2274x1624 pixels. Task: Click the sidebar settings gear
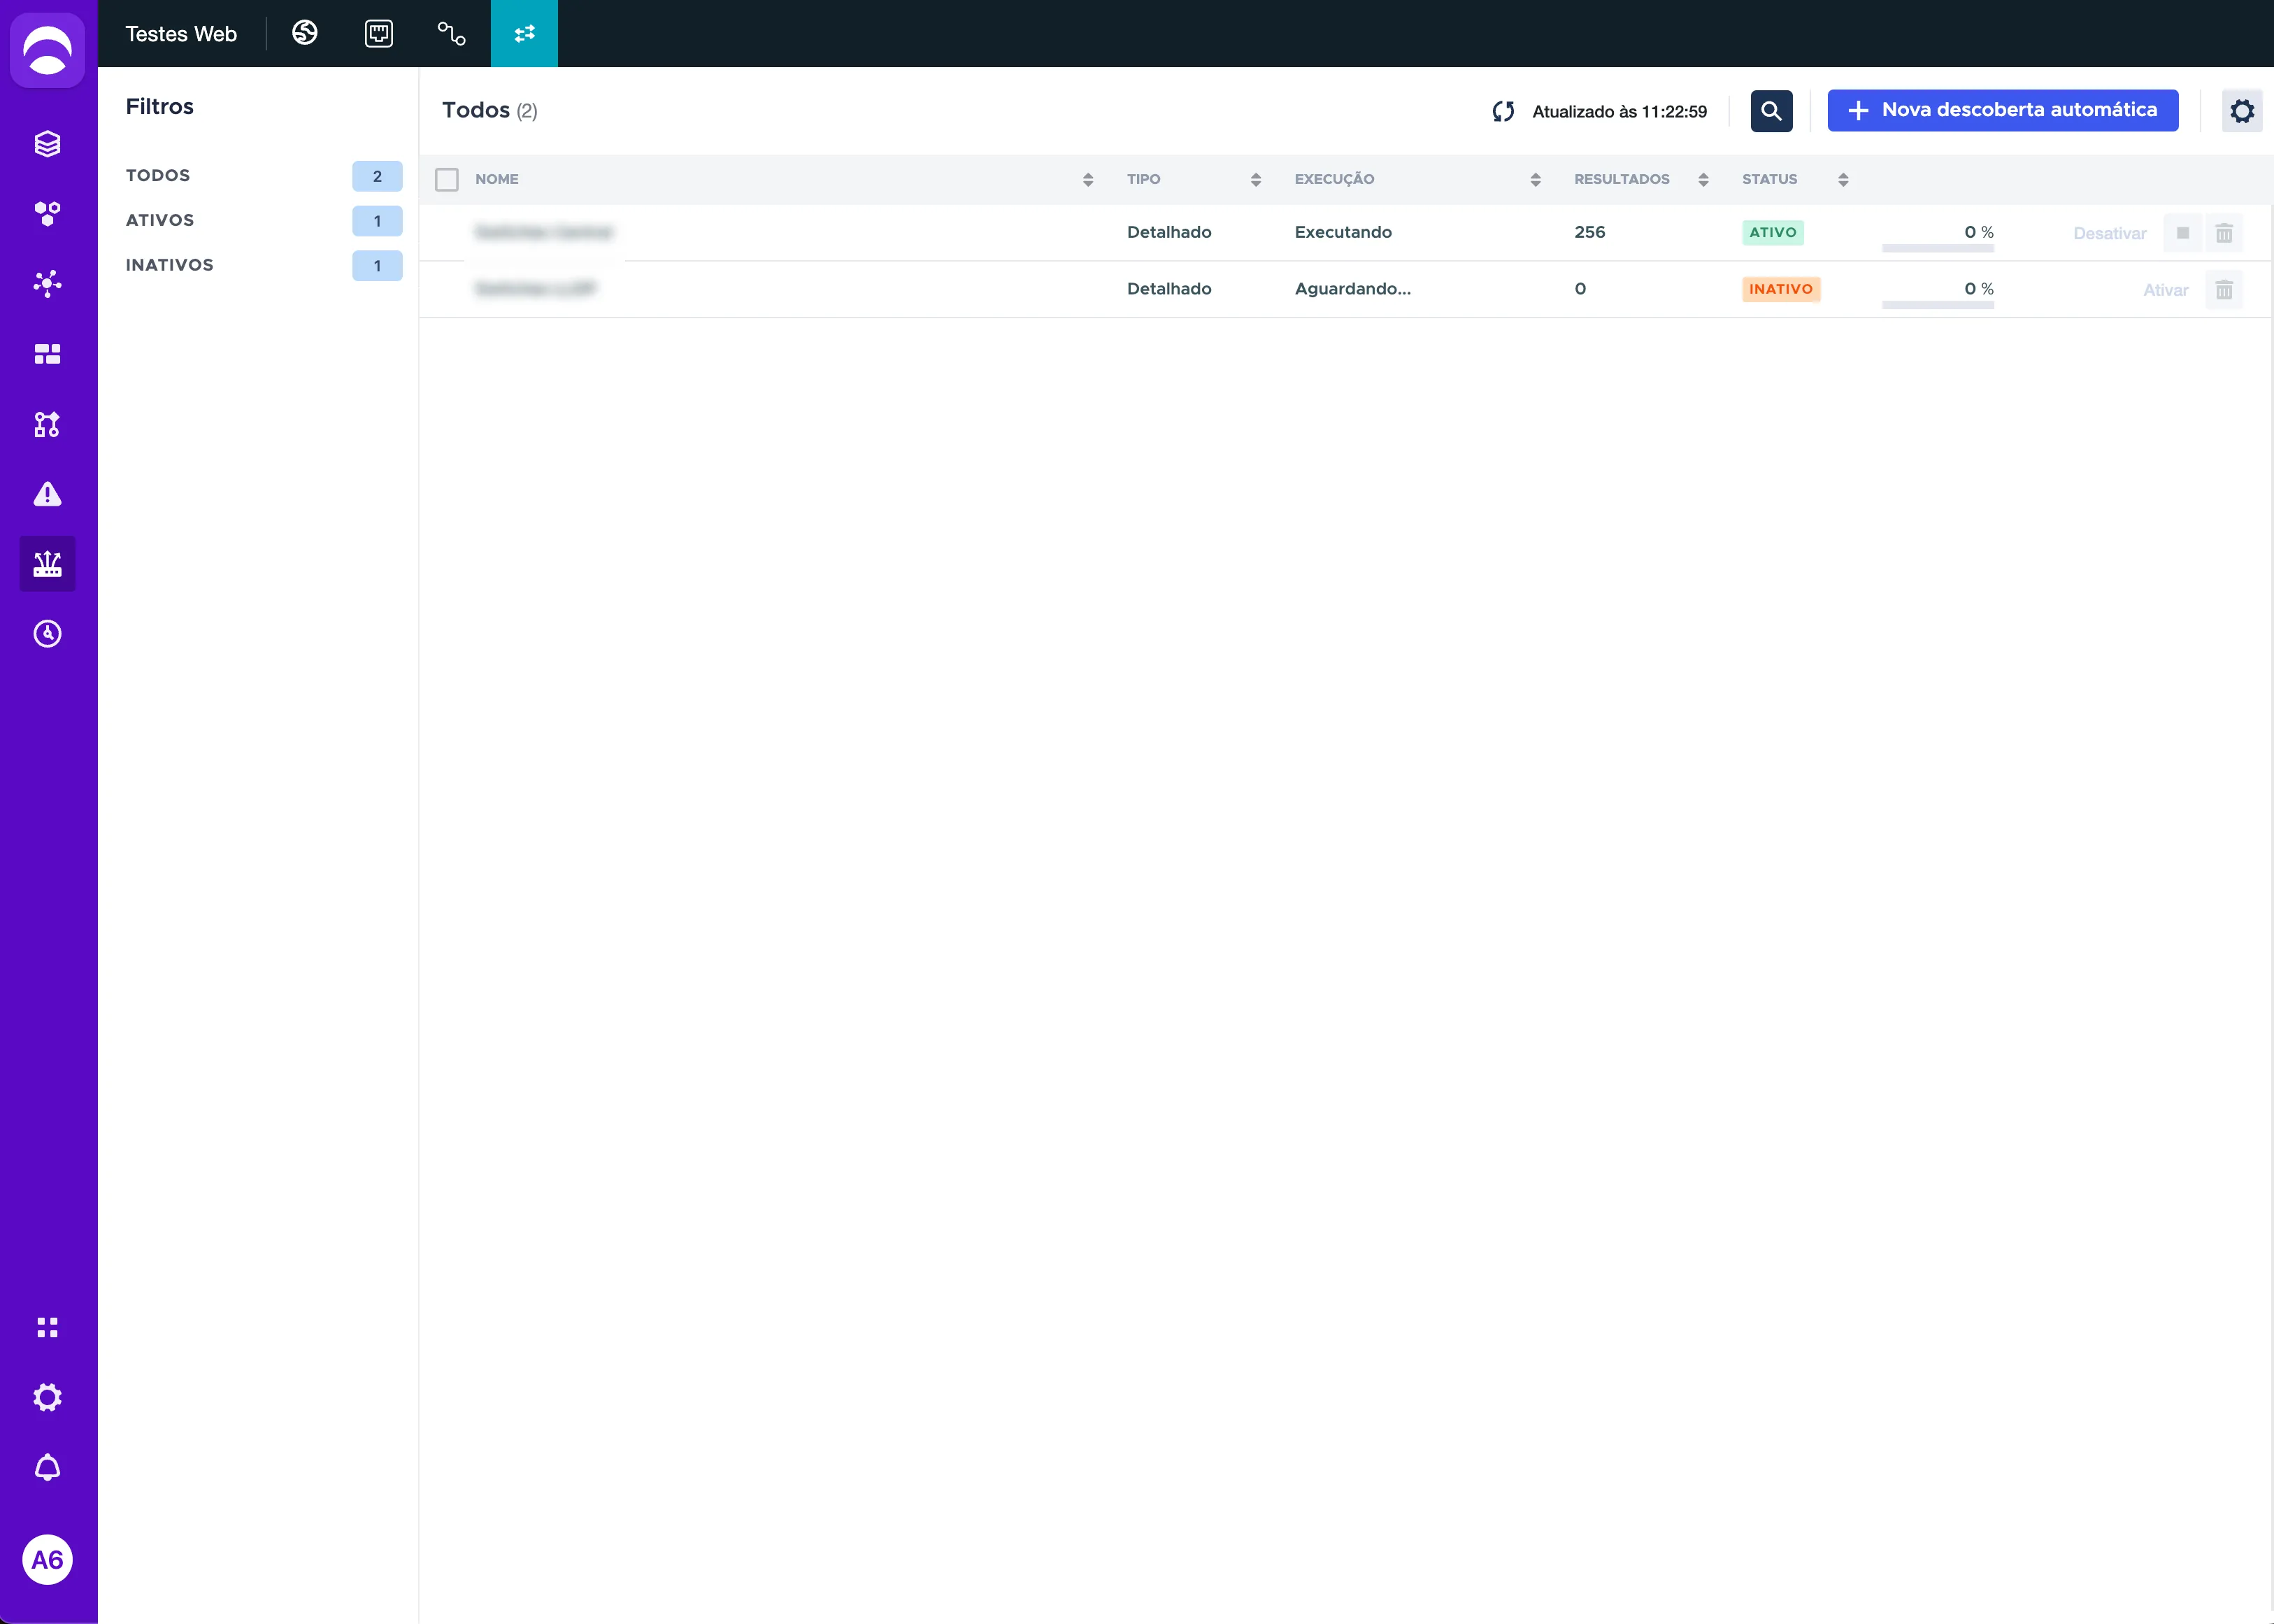[x=47, y=1397]
